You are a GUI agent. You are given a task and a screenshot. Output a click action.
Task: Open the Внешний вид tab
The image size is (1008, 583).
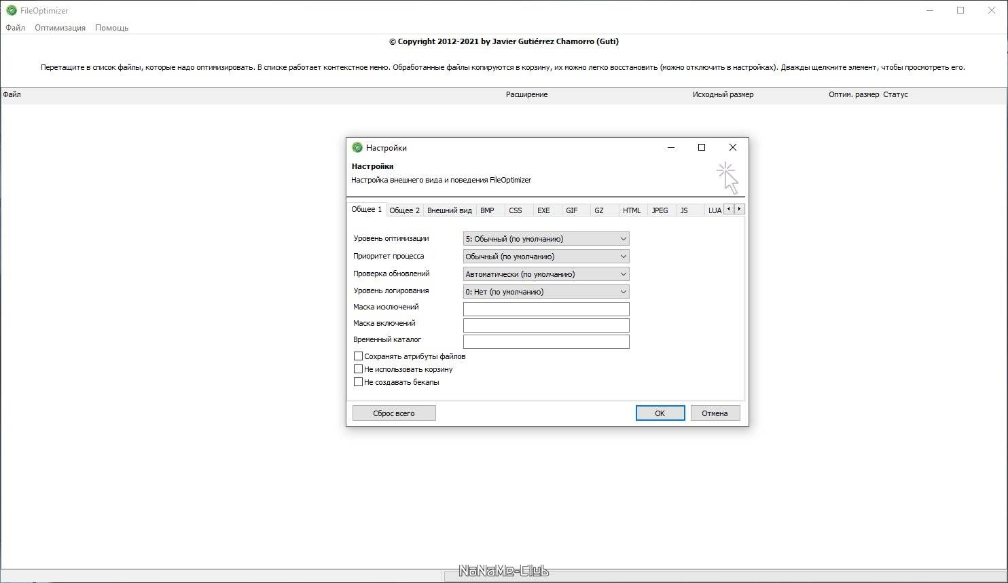(x=449, y=210)
